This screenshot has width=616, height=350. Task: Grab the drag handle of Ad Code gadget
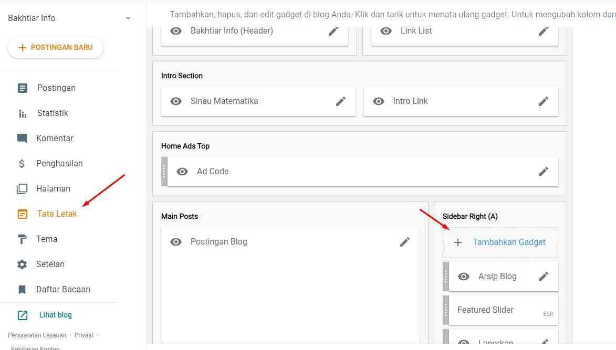click(164, 172)
